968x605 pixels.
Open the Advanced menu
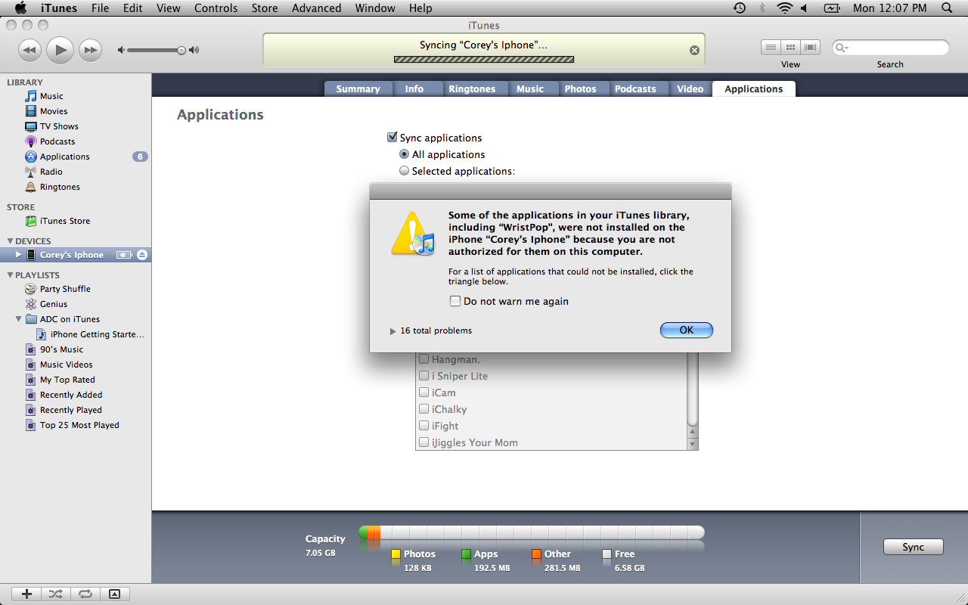(316, 8)
